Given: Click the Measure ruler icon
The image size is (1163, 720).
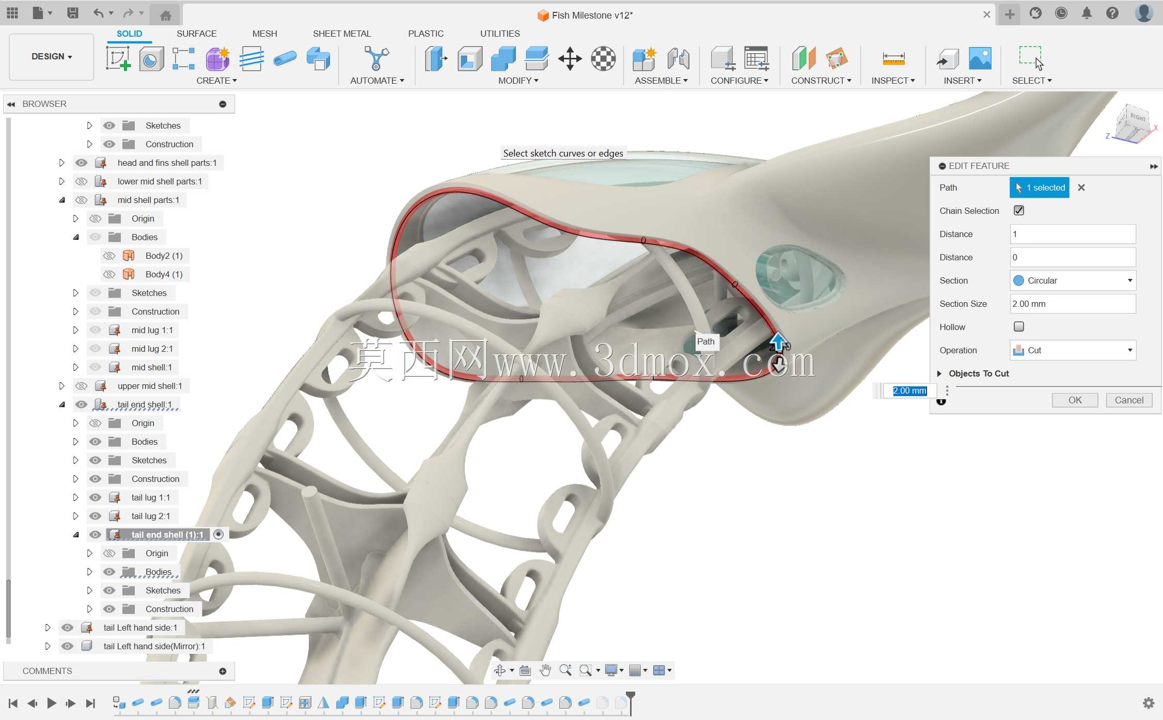Looking at the screenshot, I should pos(893,58).
